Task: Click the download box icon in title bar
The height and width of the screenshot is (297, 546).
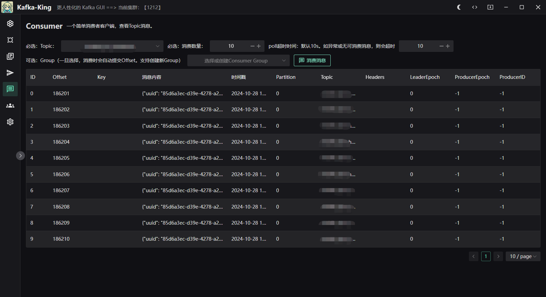Action: pos(490,7)
